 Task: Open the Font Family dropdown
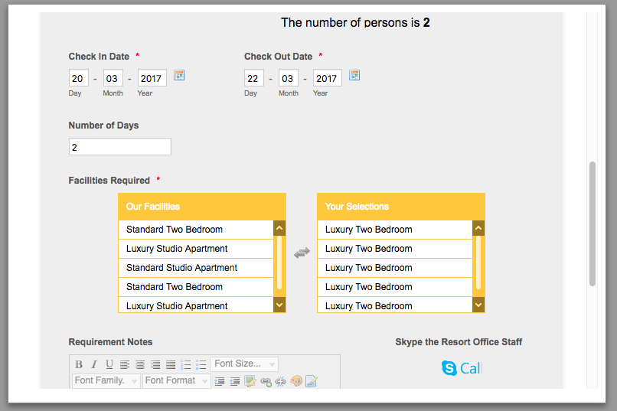tap(106, 381)
